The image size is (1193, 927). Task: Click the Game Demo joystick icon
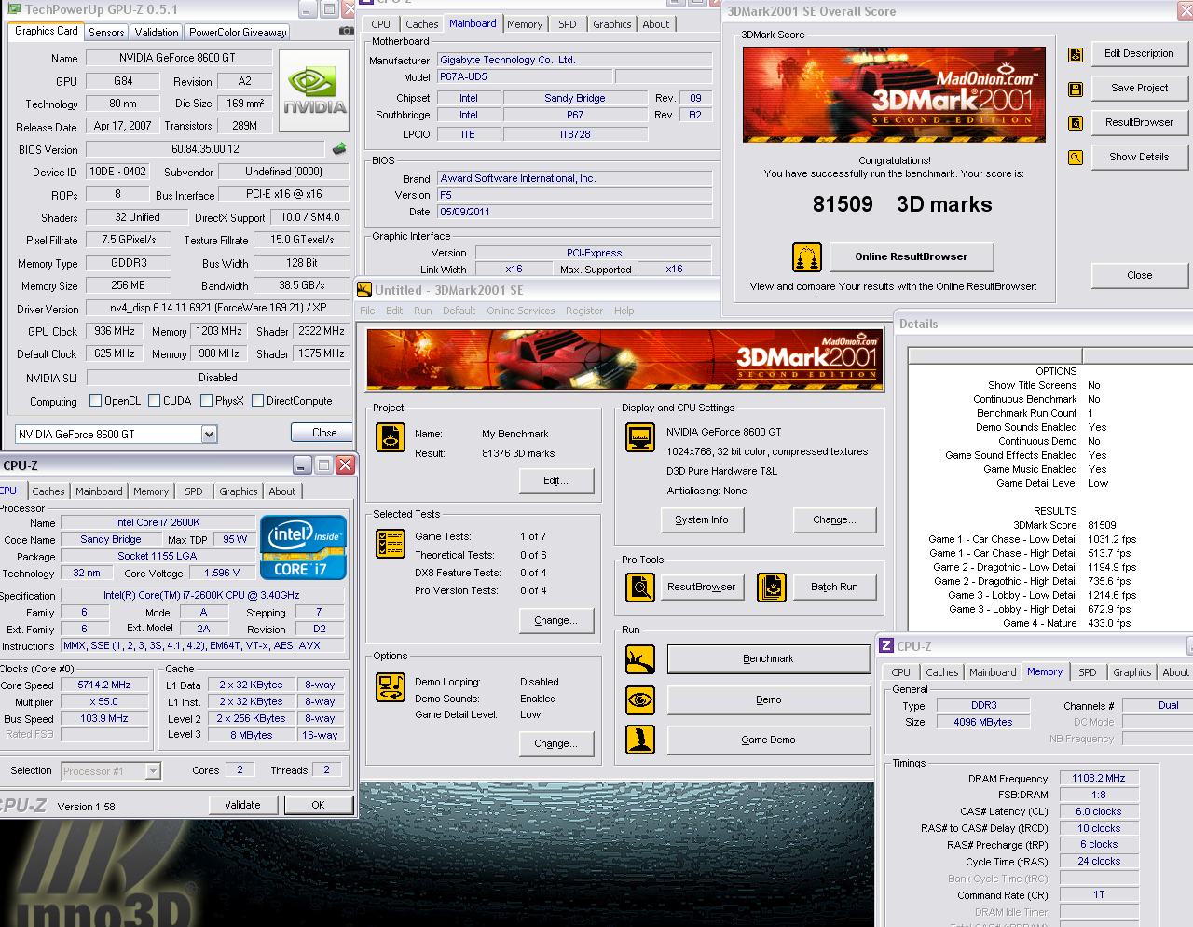[x=640, y=740]
